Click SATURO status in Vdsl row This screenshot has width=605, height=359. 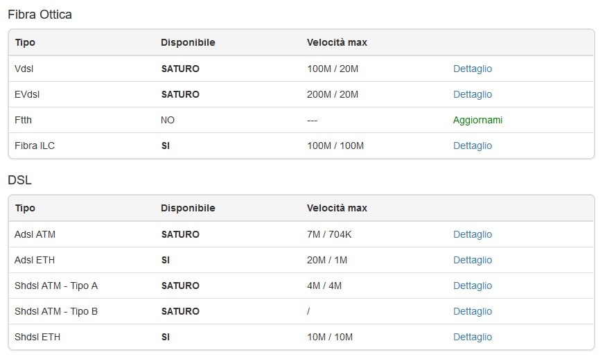tap(179, 69)
